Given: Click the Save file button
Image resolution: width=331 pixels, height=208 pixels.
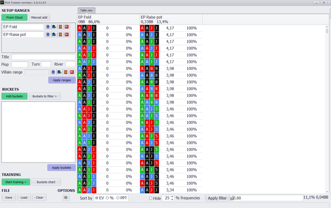Looking at the screenshot, I should click(9, 198).
